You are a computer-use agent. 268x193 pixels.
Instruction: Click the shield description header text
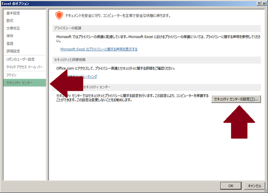[118, 16]
